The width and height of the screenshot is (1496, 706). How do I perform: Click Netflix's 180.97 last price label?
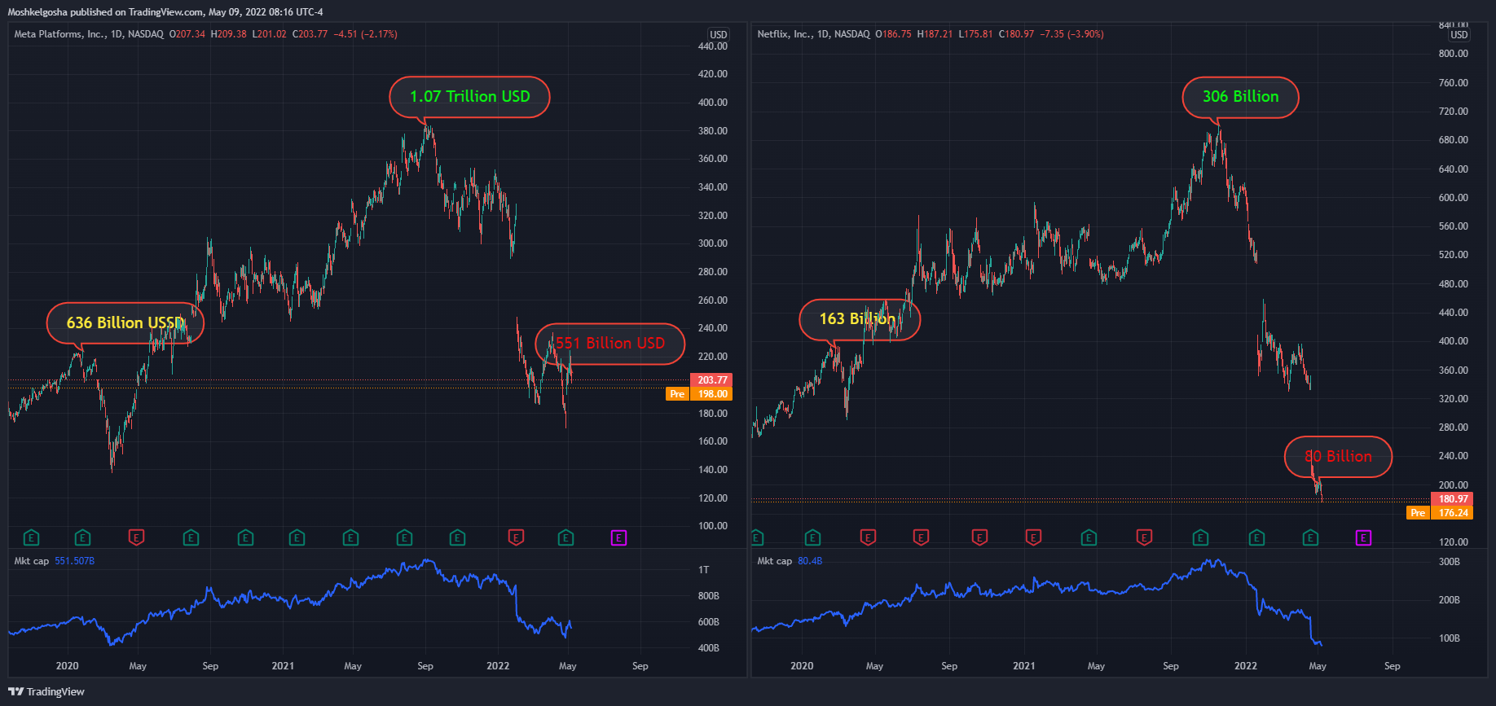click(x=1453, y=499)
